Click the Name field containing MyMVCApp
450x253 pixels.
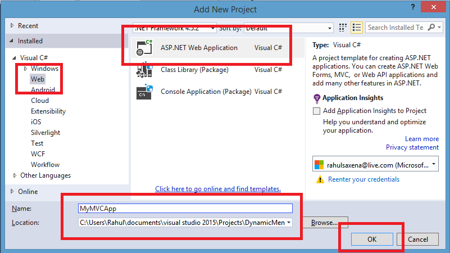pyautogui.click(x=185, y=209)
